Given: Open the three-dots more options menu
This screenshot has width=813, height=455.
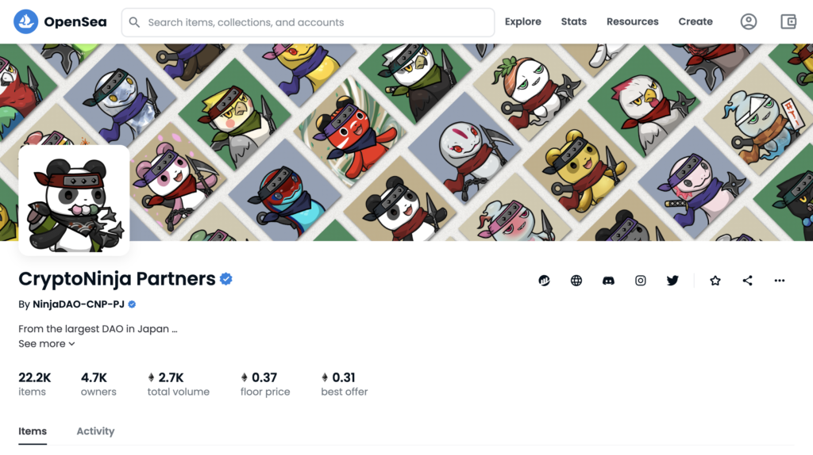Looking at the screenshot, I should click(x=780, y=281).
